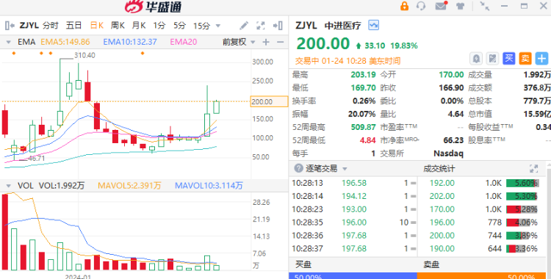Zoom in chart with plus button
The width and height of the screenshot is (551, 279).
(266, 42)
